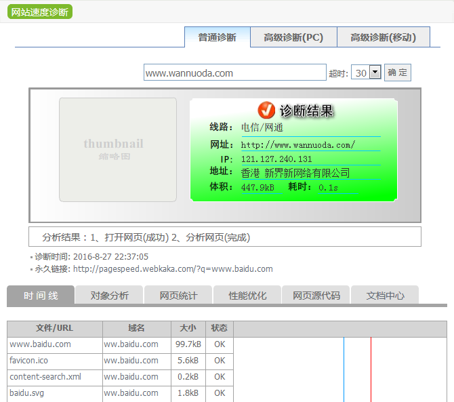This screenshot has width=454, height=402.
Task: Click the 线路 value 电信/网通
Action: click(262, 127)
